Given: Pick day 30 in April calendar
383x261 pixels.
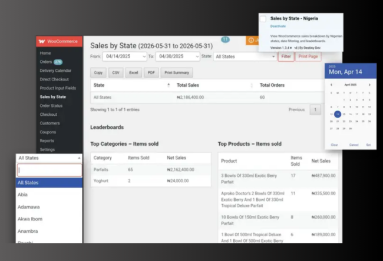Looking at the screenshot, I should (350, 128).
